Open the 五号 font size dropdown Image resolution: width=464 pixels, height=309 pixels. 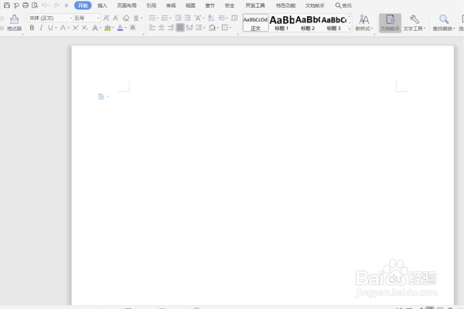87,18
